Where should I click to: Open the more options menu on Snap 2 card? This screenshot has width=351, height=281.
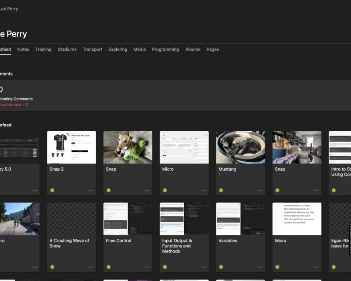click(x=91, y=190)
